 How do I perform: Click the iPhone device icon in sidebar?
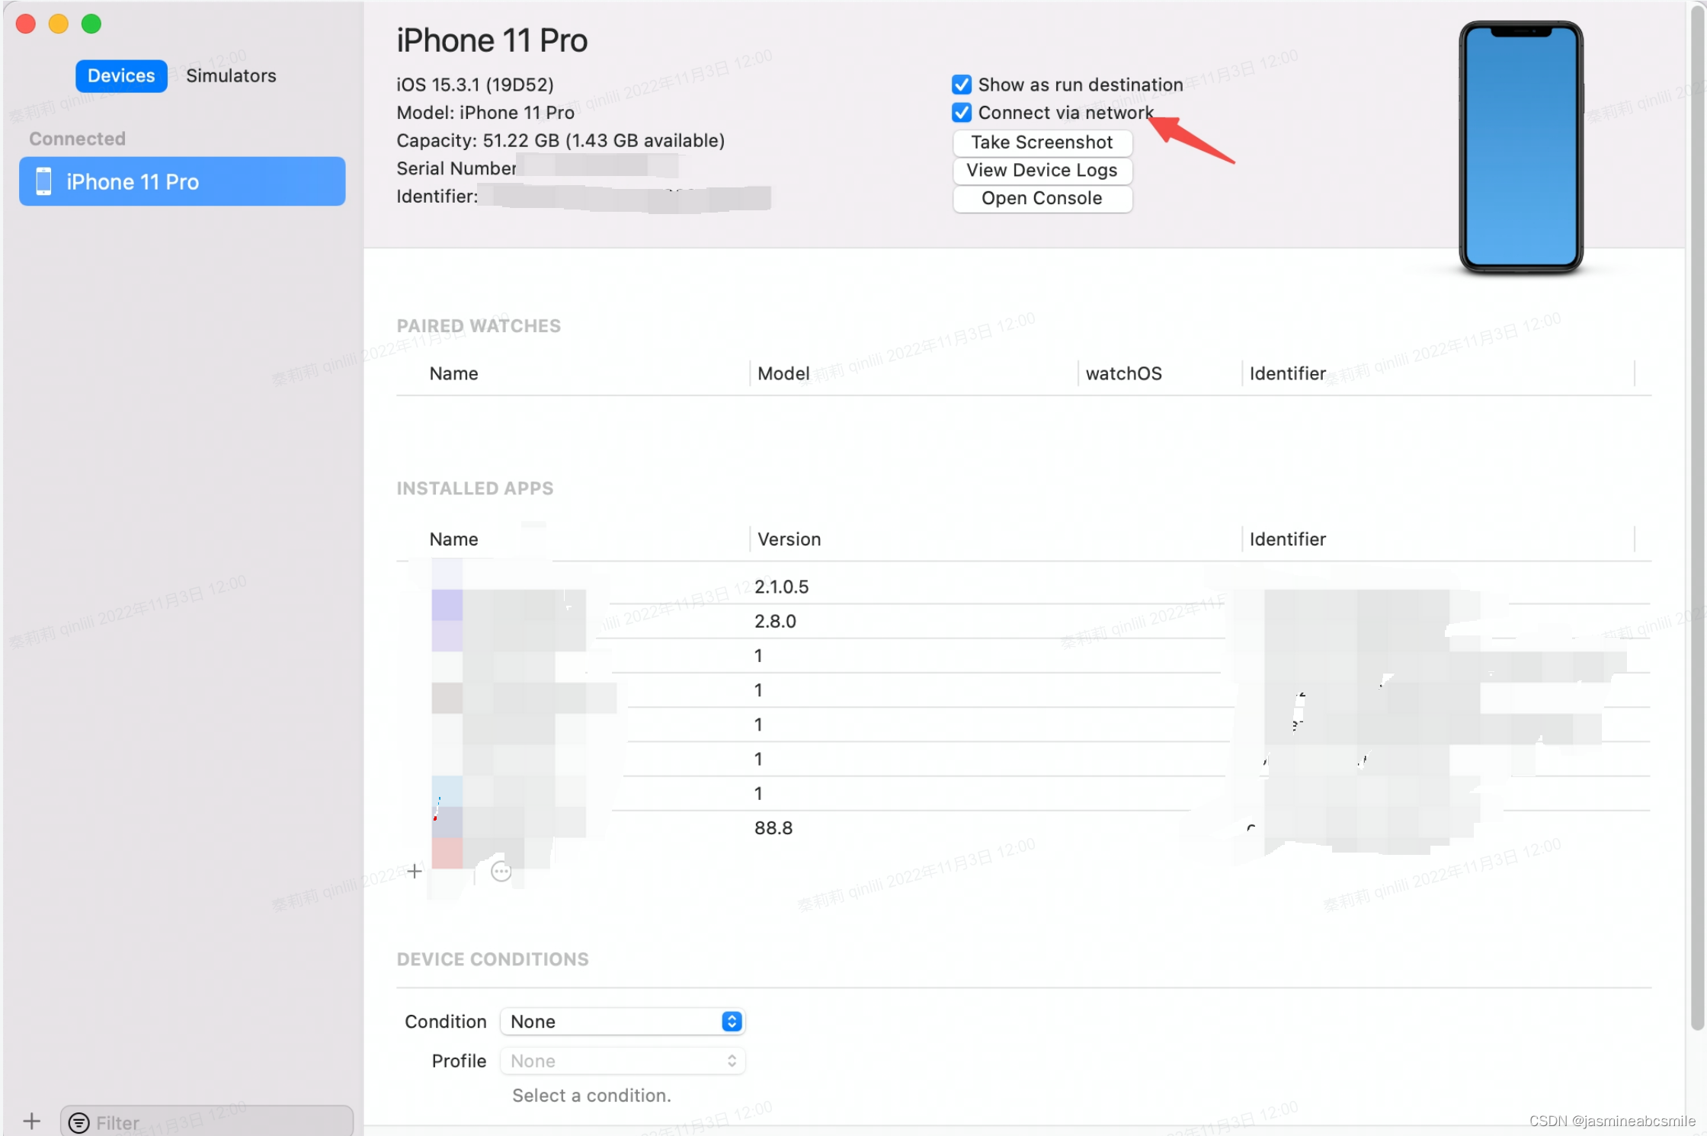[43, 181]
